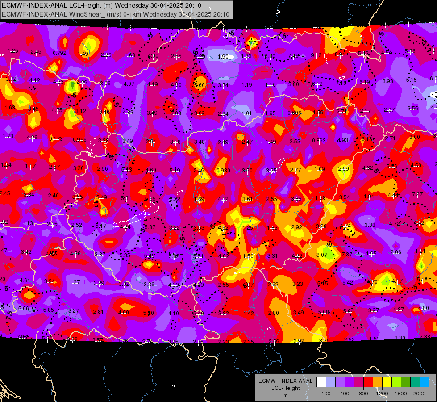
Task: Pick the orange legend color swatch
Action: point(378,382)
